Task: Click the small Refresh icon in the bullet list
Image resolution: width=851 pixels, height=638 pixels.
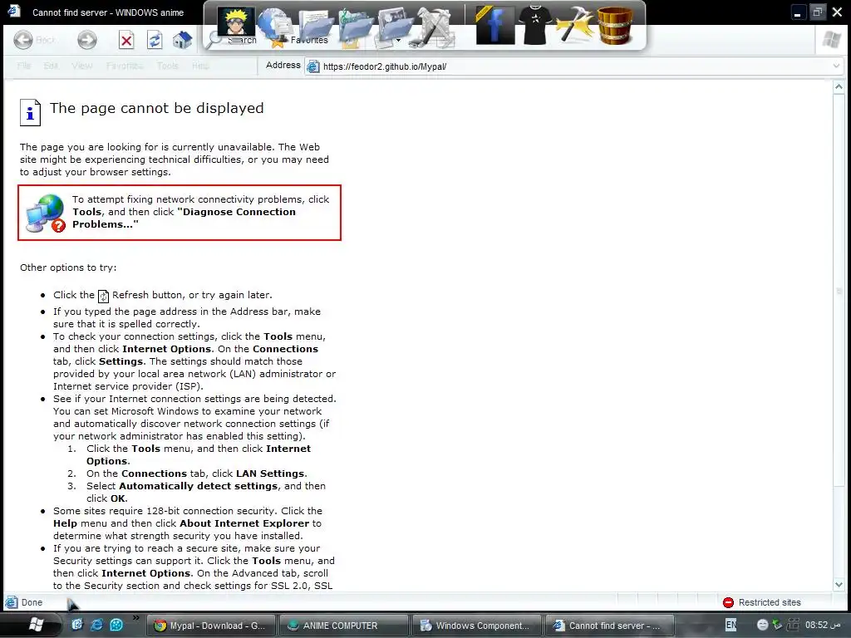Action: [103, 296]
